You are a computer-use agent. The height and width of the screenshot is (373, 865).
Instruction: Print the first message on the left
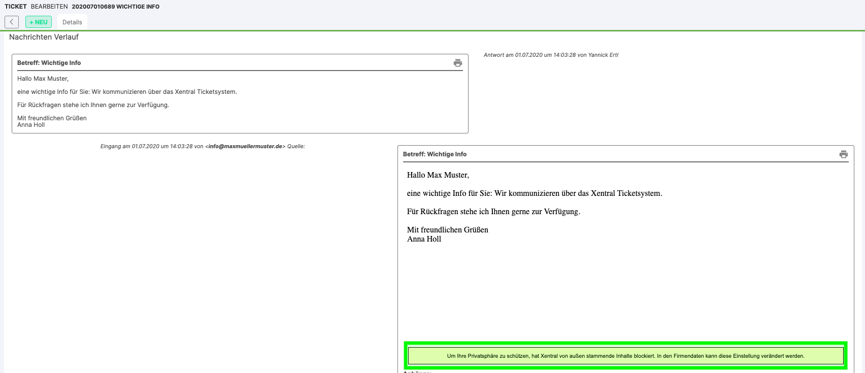click(x=457, y=63)
